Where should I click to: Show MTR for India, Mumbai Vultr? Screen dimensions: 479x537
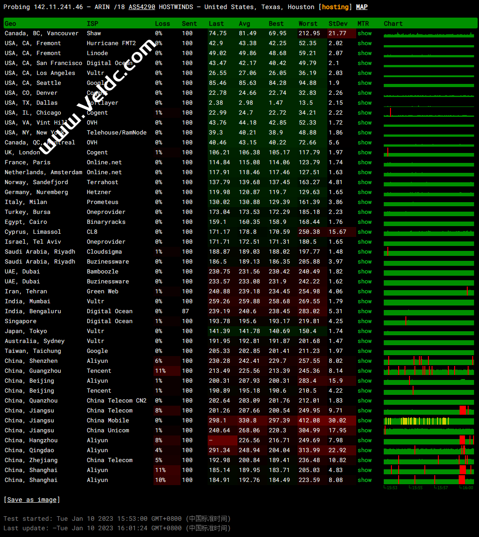click(x=365, y=301)
